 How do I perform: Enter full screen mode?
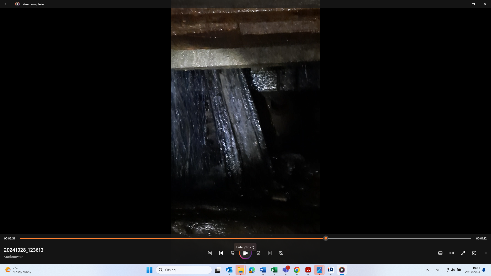tap(463, 253)
